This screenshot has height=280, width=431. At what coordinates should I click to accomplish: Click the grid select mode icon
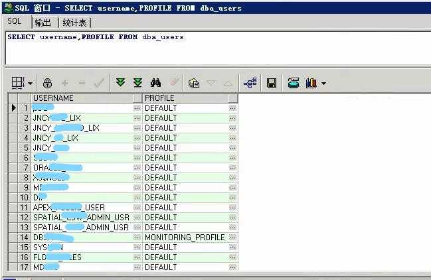[x=18, y=83]
